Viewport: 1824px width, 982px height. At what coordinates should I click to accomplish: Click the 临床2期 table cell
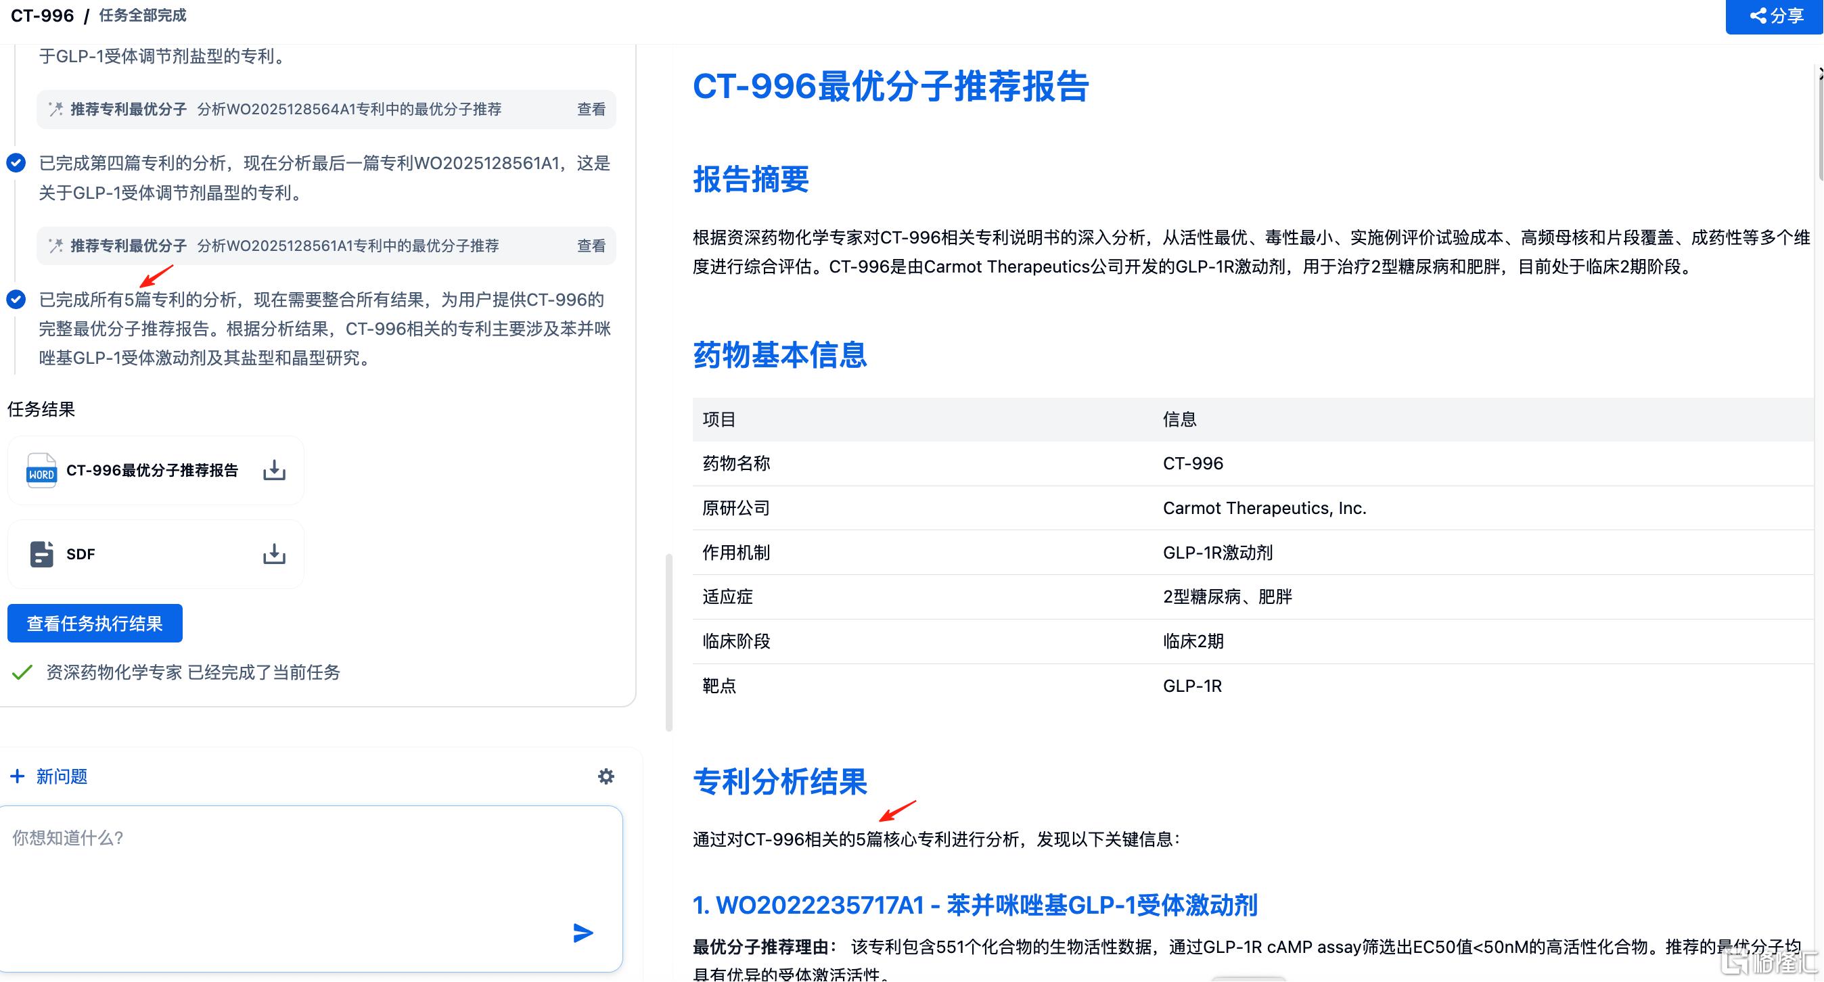coord(1193,641)
